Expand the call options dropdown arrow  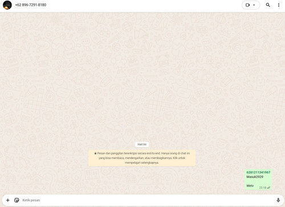pyautogui.click(x=254, y=5)
